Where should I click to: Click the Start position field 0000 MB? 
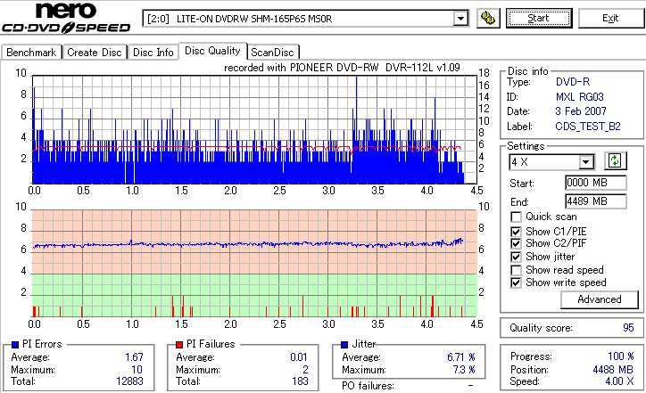(x=596, y=183)
